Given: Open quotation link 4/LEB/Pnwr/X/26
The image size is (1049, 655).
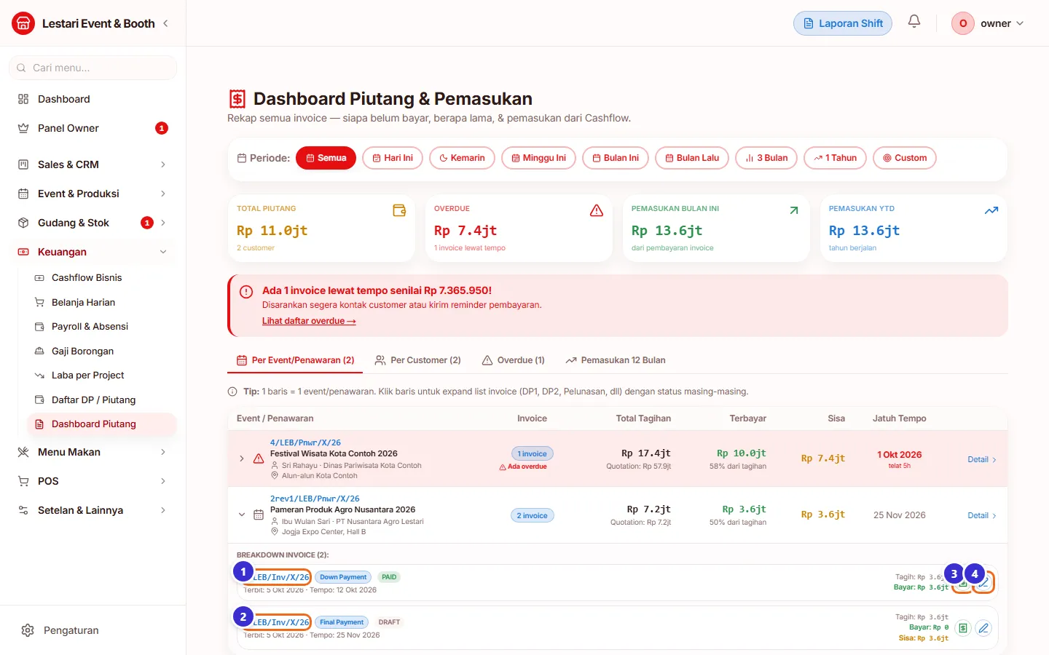Looking at the screenshot, I should pos(305,442).
